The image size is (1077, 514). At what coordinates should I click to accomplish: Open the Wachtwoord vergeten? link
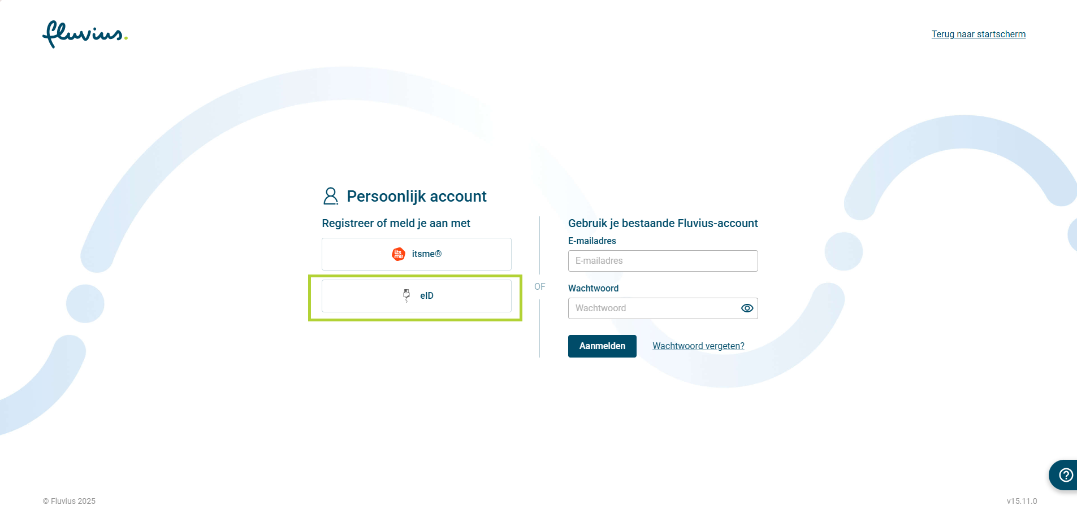[x=698, y=346]
